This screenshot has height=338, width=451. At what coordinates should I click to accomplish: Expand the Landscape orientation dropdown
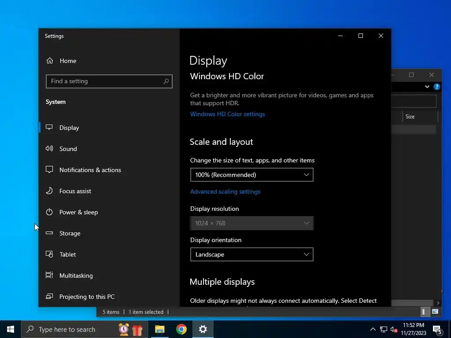251,254
